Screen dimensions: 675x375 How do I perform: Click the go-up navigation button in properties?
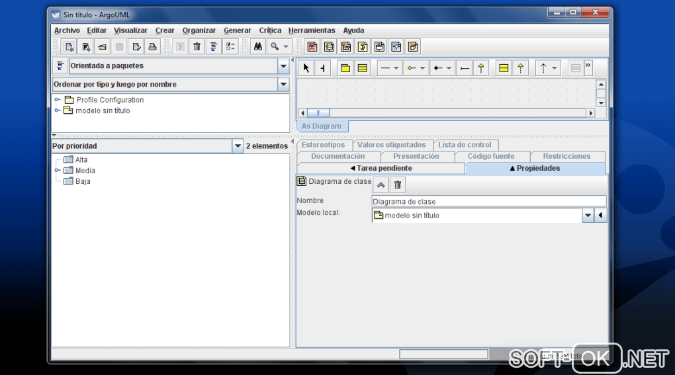pos(381,185)
